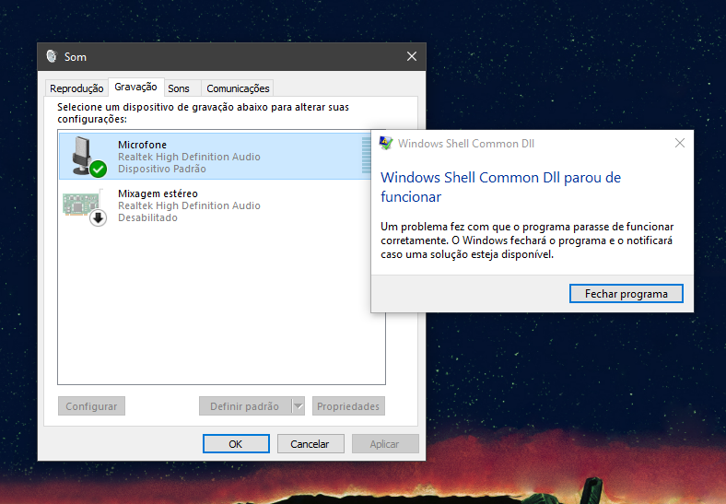Click the Mixagem estéreo sound card icon

tap(85, 206)
